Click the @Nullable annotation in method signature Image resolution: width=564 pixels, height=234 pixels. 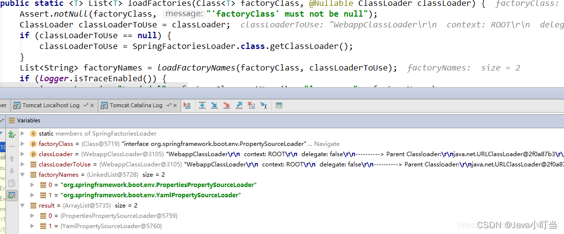click(x=330, y=4)
